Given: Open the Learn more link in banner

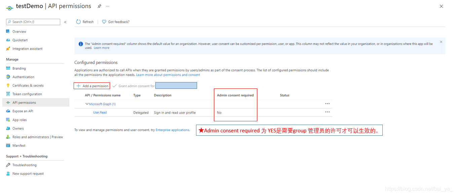Looking at the screenshot, I should pyautogui.click(x=102, y=48).
